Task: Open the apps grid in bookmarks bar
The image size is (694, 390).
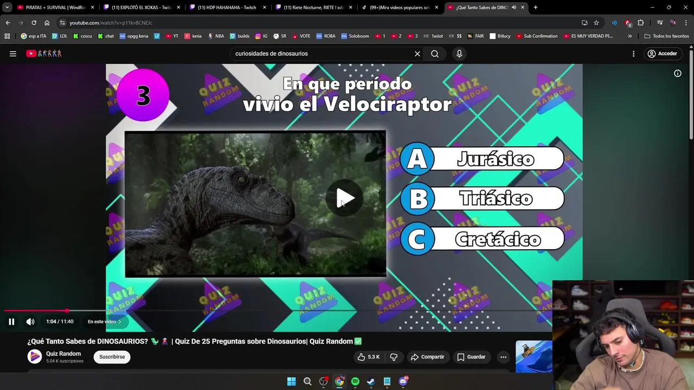Action: pos(7,36)
